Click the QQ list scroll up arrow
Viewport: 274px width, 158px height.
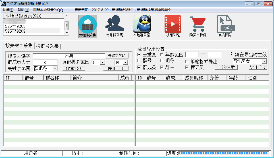(x=67, y=16)
